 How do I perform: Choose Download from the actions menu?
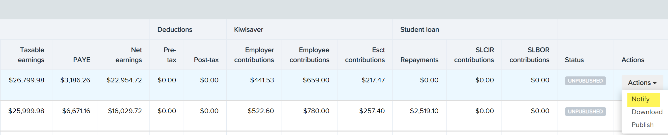[647, 112]
